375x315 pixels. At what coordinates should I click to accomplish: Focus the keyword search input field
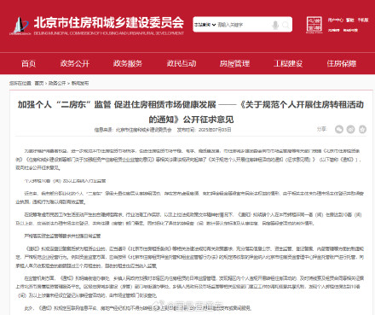point(244,25)
